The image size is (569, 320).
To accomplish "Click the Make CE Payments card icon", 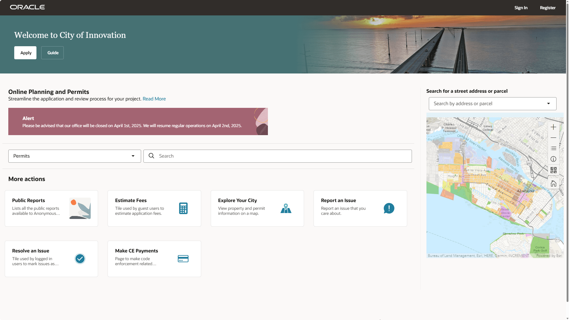I will tap(183, 259).
